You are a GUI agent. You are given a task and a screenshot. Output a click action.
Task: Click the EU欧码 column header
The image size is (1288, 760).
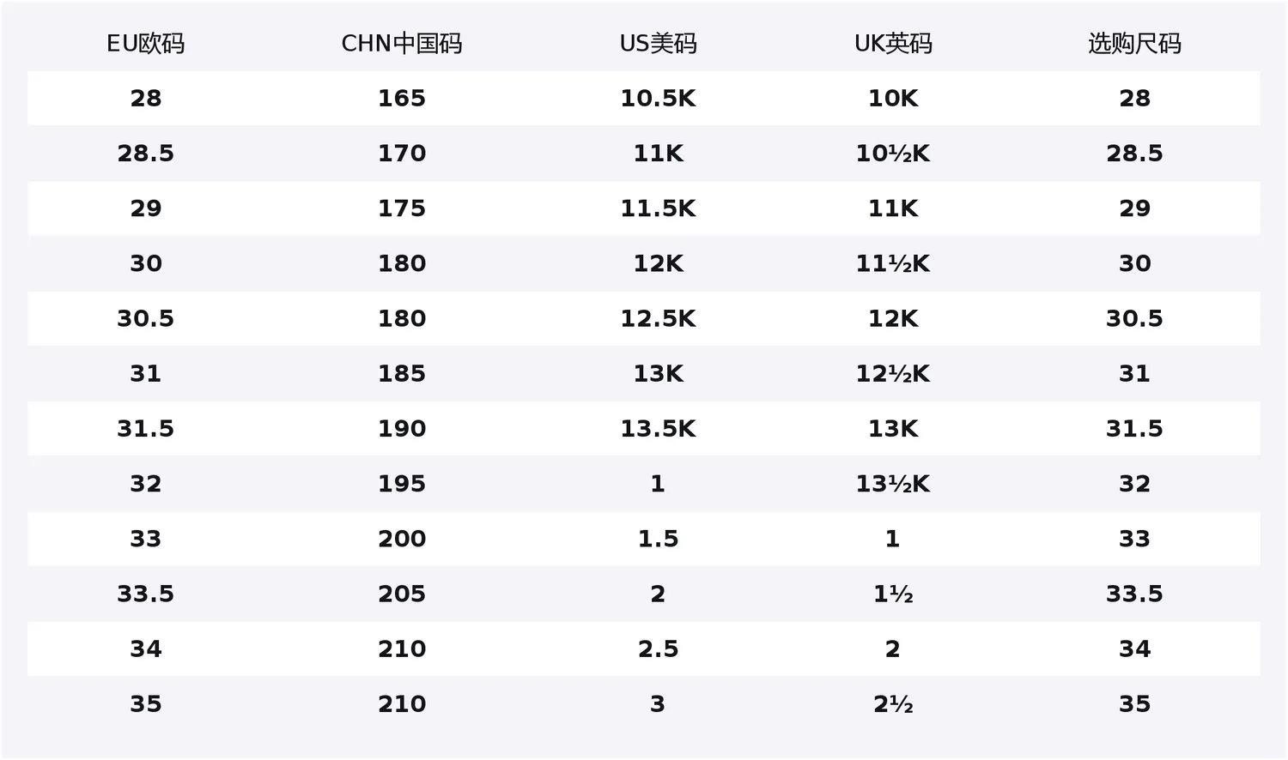[x=145, y=44]
